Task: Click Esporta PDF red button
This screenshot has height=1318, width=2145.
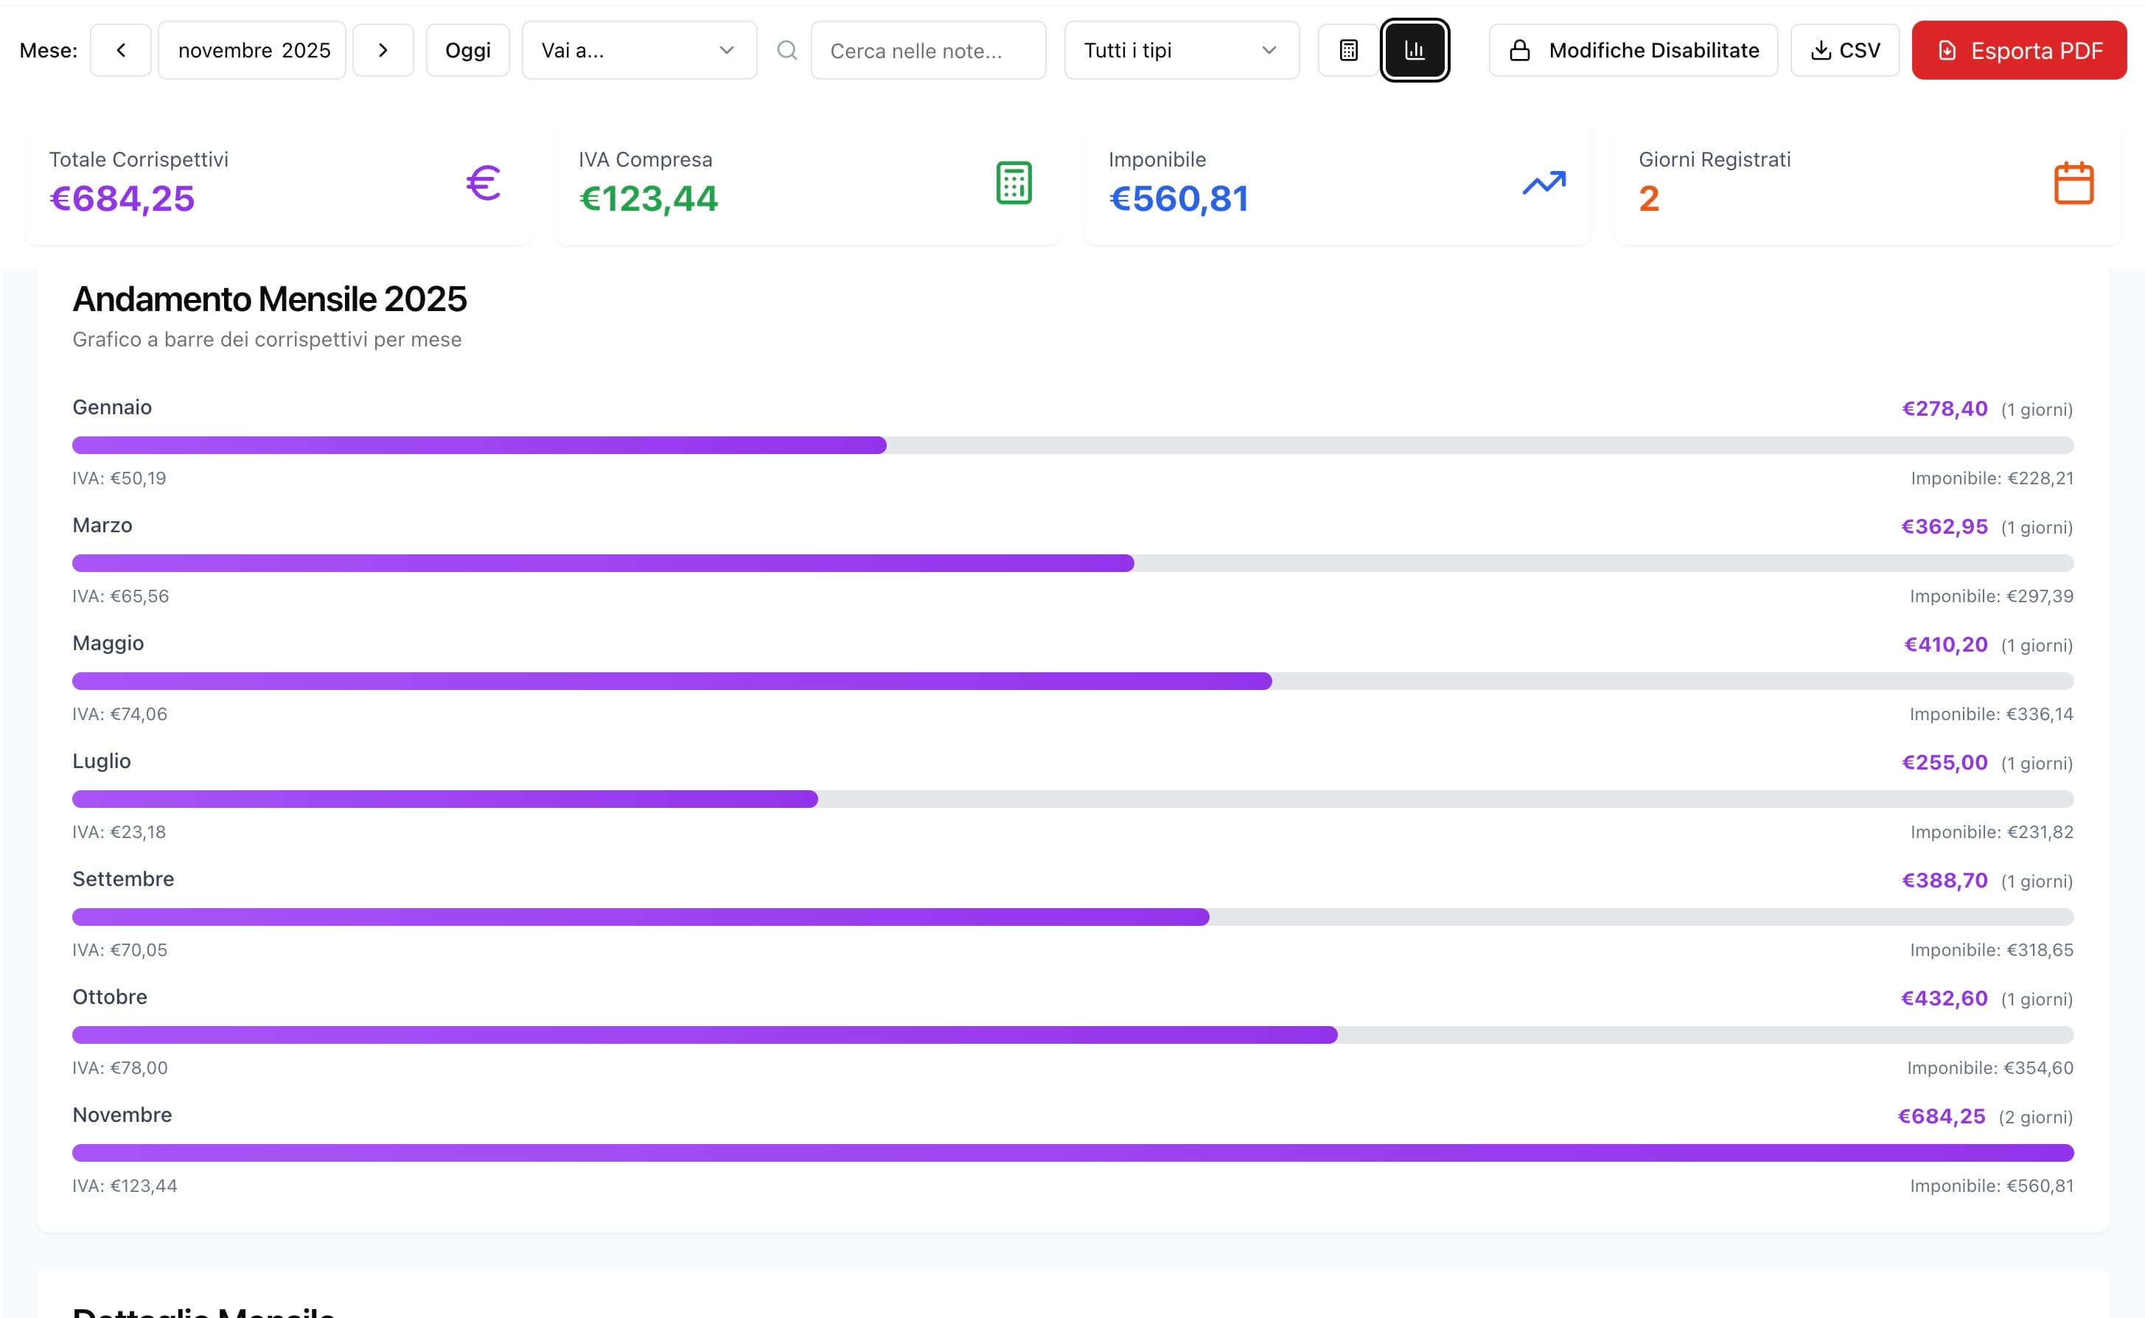Action: (x=2017, y=51)
